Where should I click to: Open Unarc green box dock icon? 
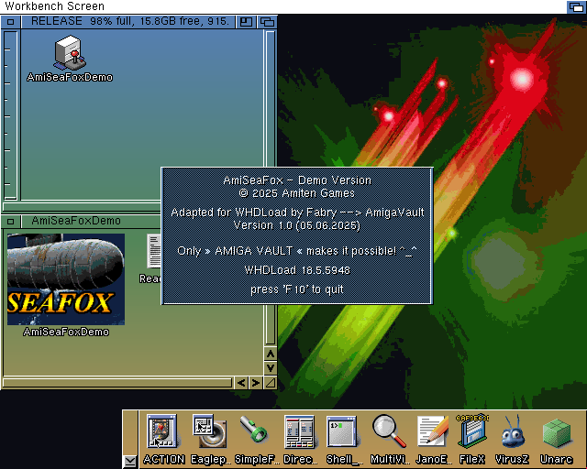click(557, 433)
